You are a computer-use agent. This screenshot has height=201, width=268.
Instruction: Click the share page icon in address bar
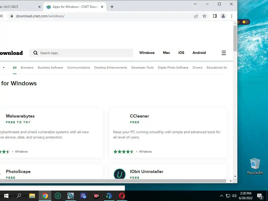point(196,16)
